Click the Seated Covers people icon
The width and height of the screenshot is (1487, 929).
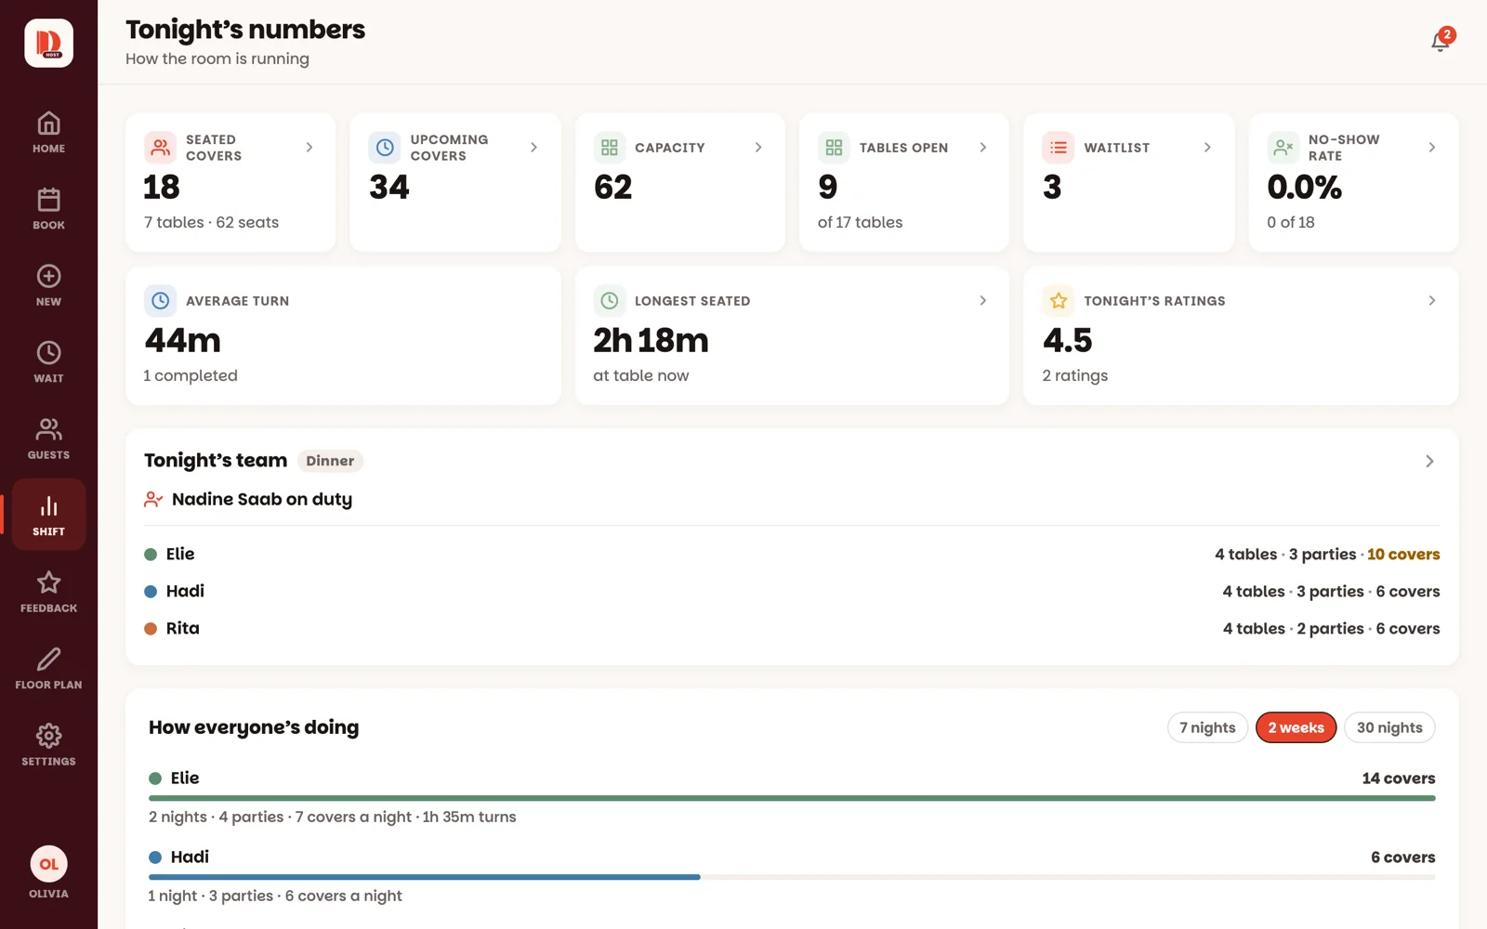[x=161, y=148]
